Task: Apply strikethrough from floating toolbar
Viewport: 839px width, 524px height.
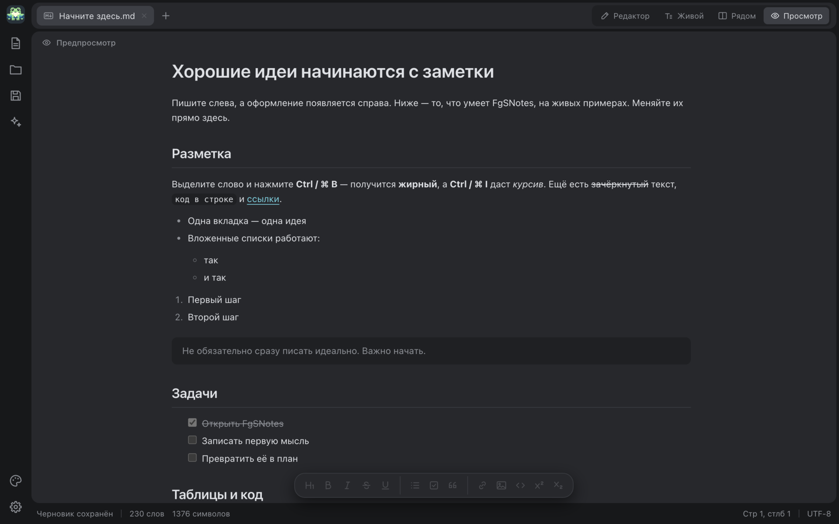Action: click(366, 485)
